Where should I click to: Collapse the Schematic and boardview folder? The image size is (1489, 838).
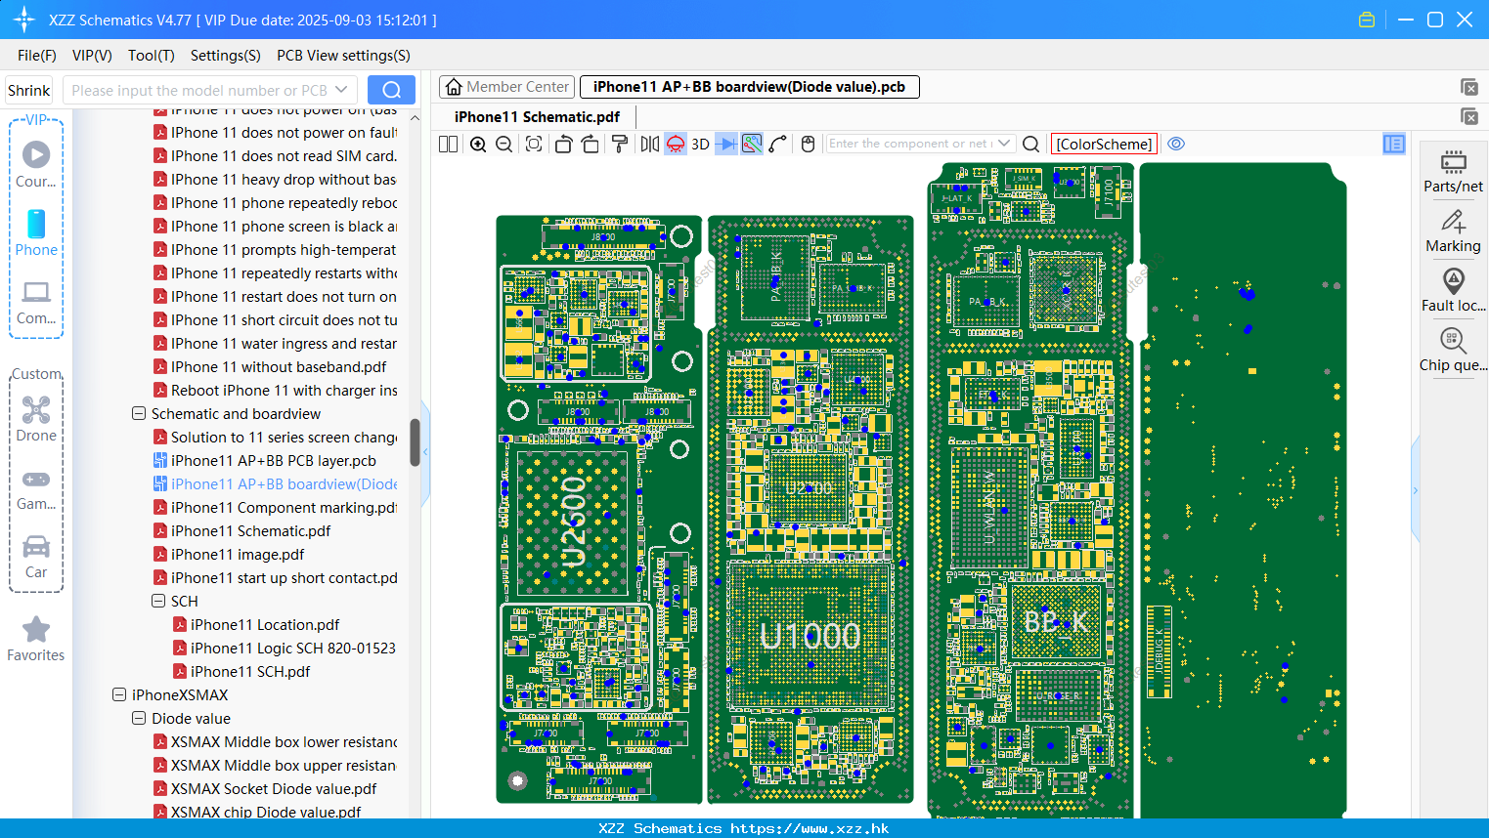point(139,414)
